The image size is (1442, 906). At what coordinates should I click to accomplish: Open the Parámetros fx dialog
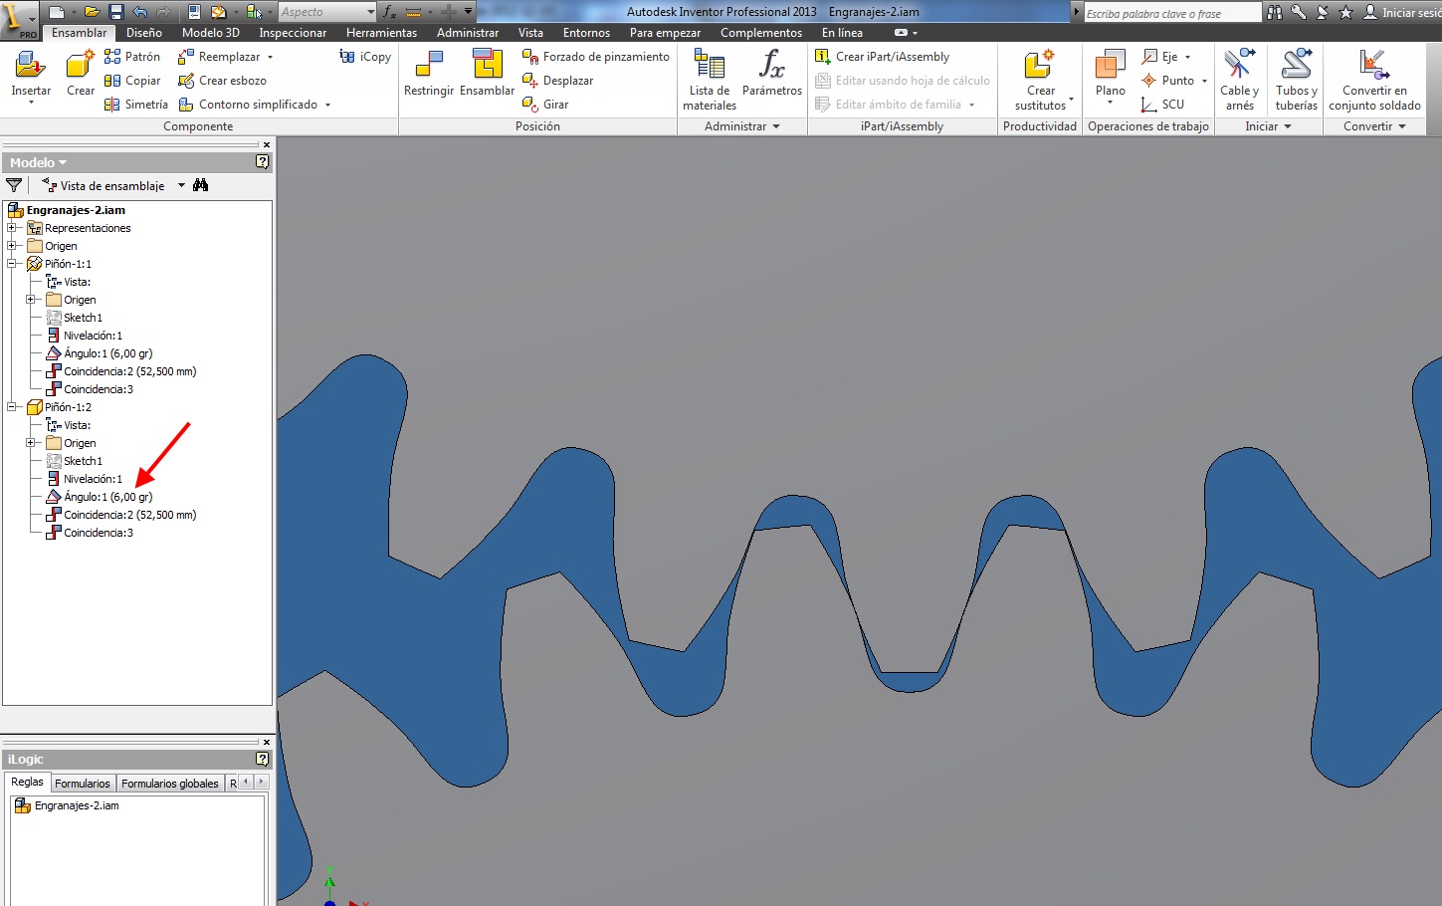772,74
